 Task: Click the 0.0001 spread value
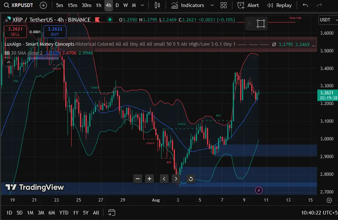click(35, 32)
